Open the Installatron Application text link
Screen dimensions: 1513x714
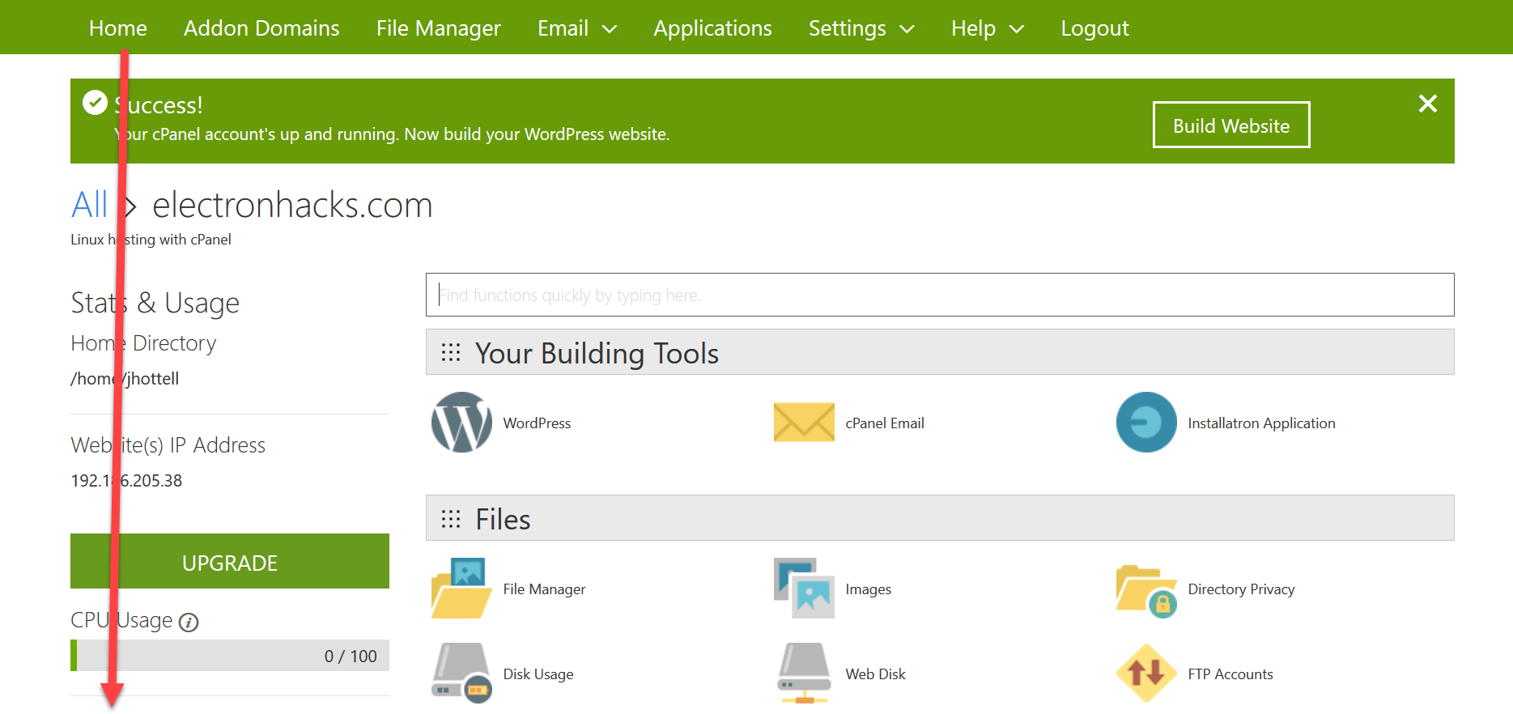[x=1261, y=423]
